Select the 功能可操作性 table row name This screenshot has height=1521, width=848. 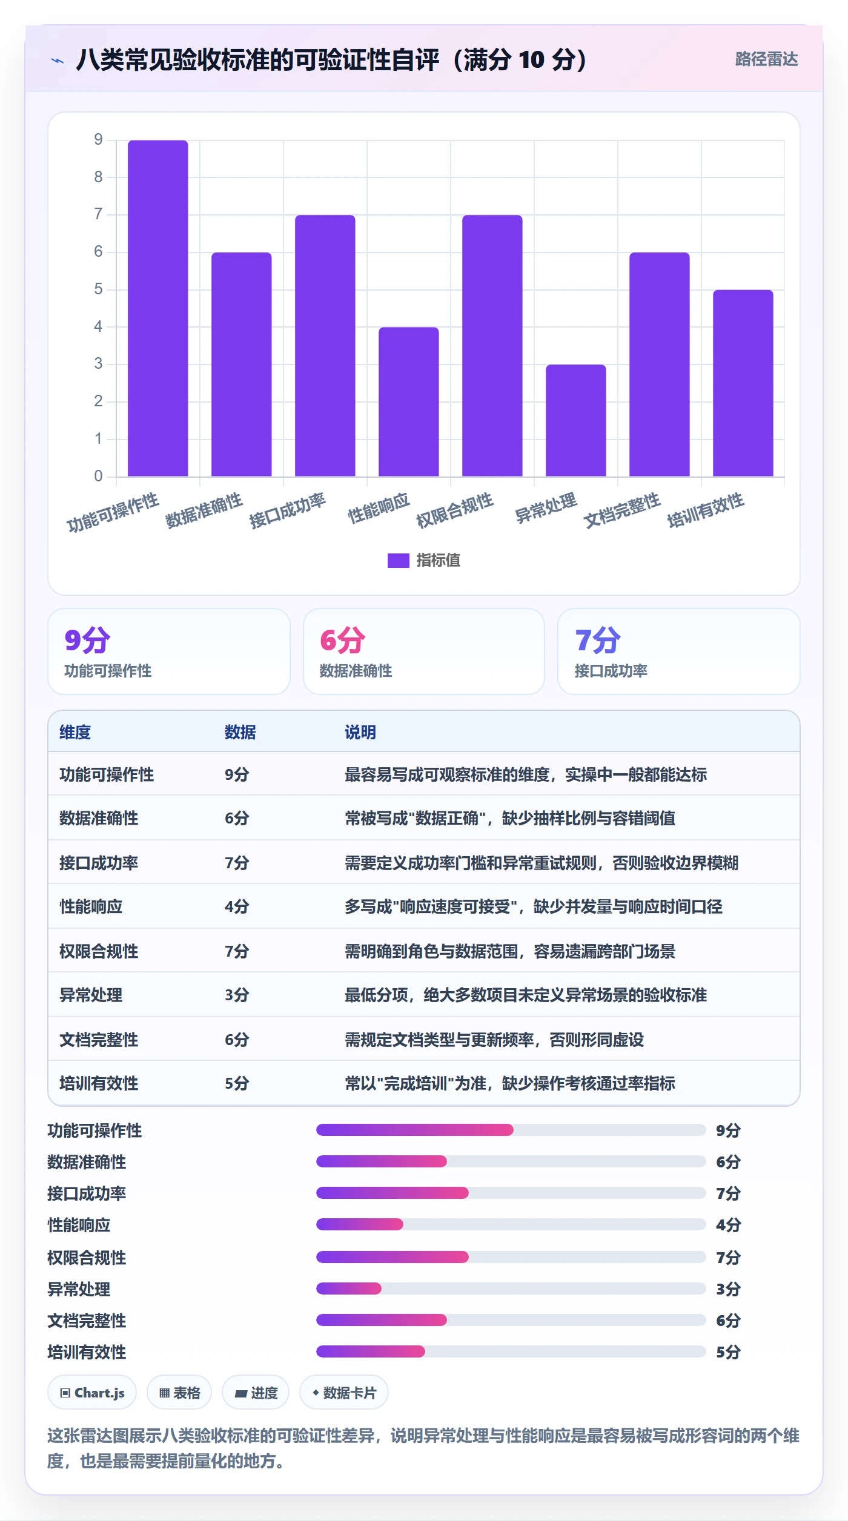click(x=107, y=774)
